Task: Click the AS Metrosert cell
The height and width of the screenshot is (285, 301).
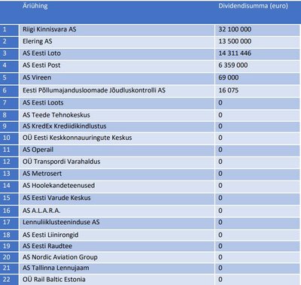Action: (117, 174)
